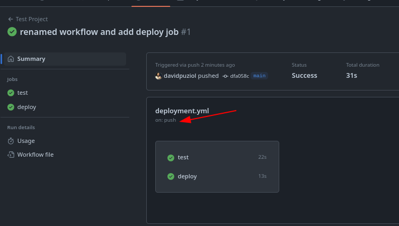
Task: Open the Summary tab in sidebar
Action: coord(31,59)
